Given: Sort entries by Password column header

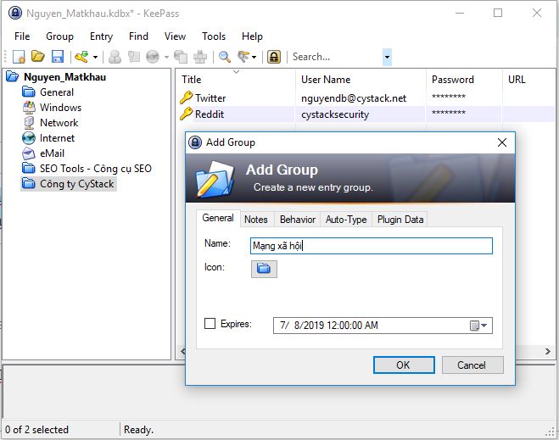Looking at the screenshot, I should 464,80.
